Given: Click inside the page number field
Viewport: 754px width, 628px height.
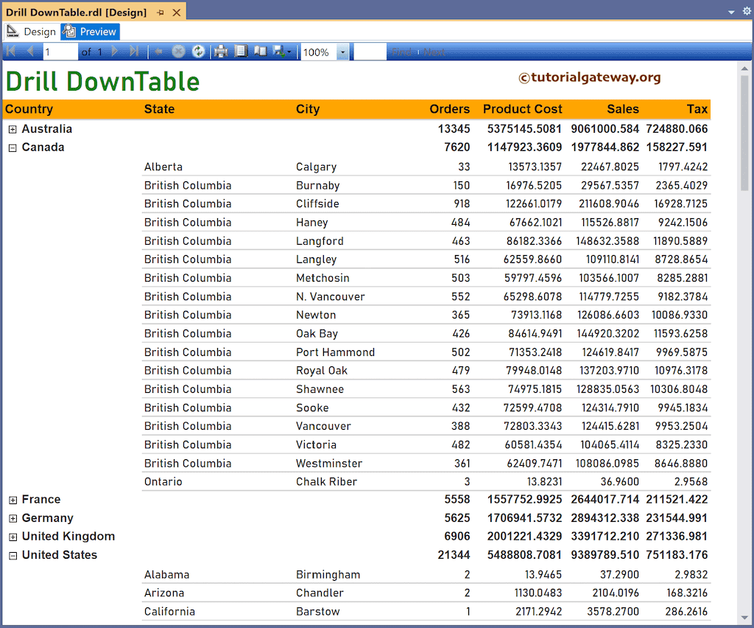Looking at the screenshot, I should coord(60,52).
